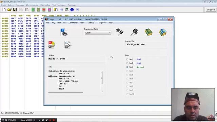Select the Key 2 radio button
The width and height of the screenshot is (217, 122).
(127, 63)
